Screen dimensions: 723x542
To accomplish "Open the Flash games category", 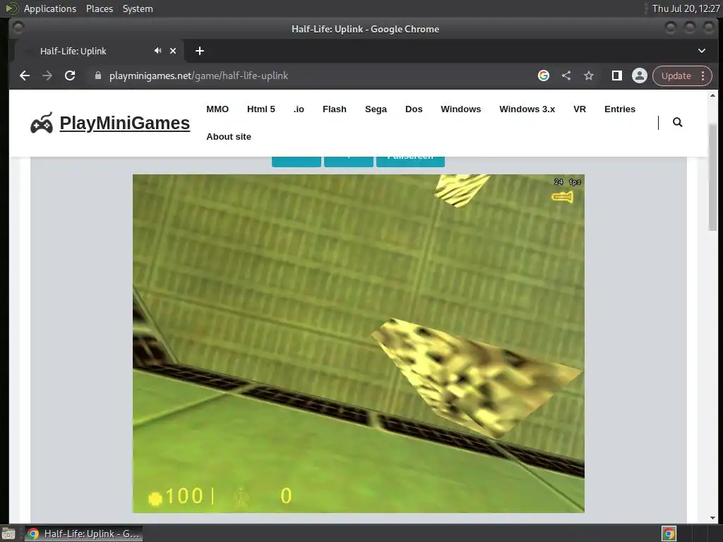I will [334, 109].
